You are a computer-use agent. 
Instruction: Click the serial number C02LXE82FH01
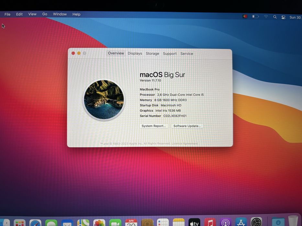tap(175, 116)
